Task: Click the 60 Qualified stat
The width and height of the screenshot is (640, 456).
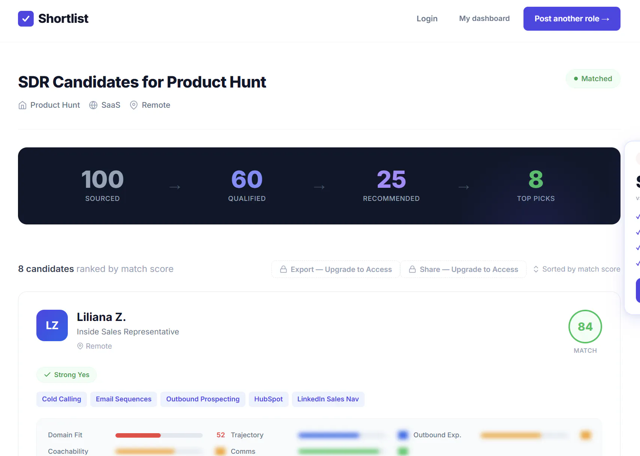Action: pos(247,186)
